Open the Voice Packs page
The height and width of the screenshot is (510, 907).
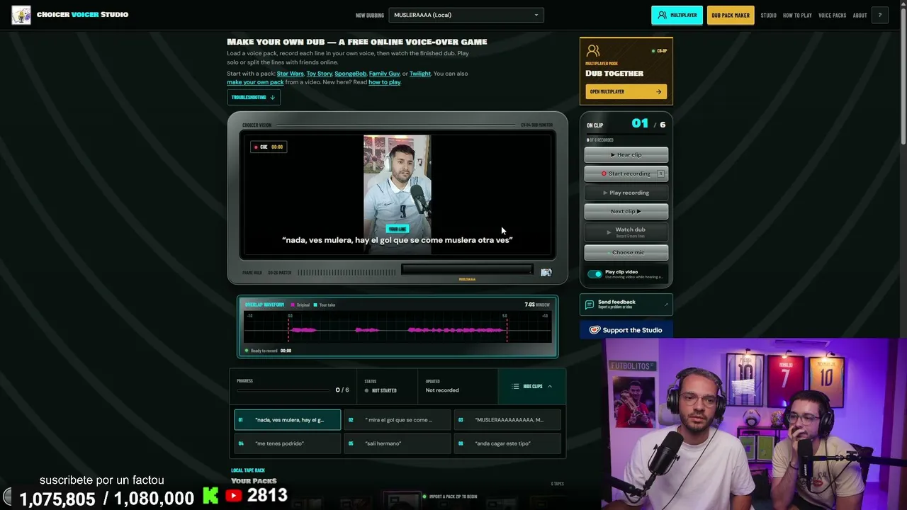833,16
